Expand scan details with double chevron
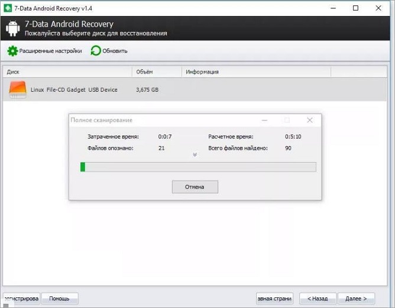The image size is (395, 308). click(x=195, y=155)
